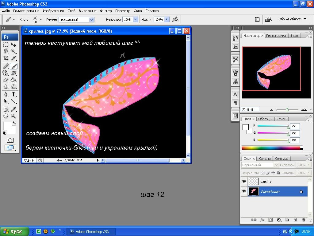Create a new layer in Layers panel
Image resolution: width=314 pixels, height=236 pixels.
click(295, 220)
